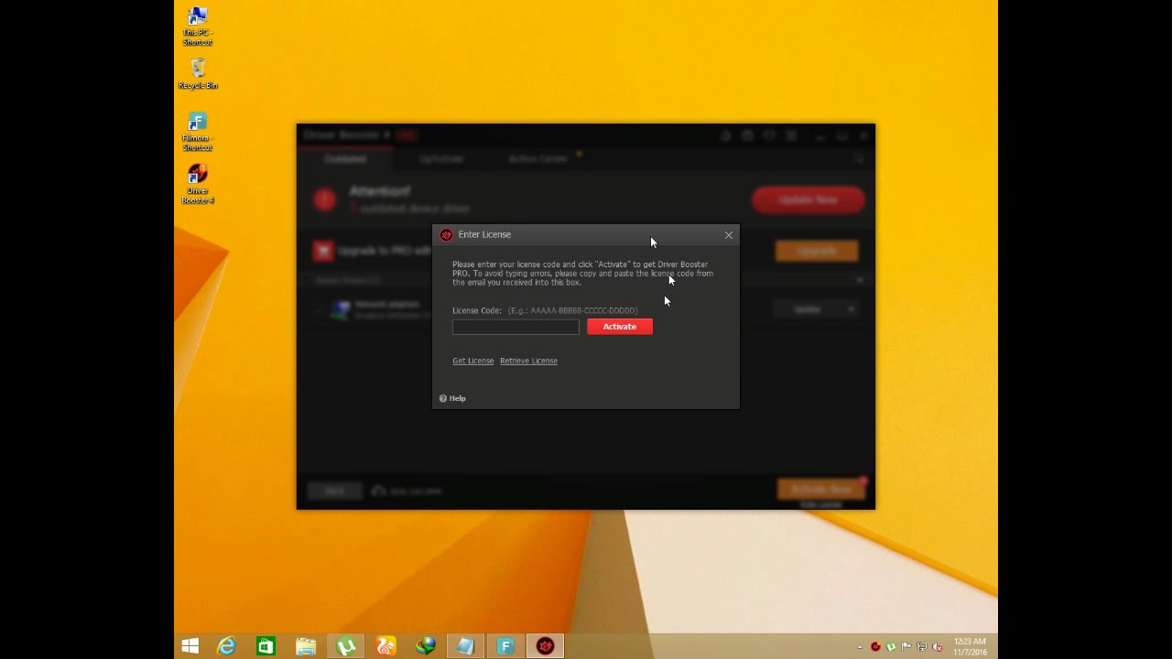The image size is (1172, 659).
Task: Open the notepad-style app on taskbar
Action: coord(465,646)
